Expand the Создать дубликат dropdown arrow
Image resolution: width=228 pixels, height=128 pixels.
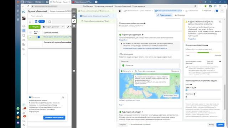coord(63,27)
